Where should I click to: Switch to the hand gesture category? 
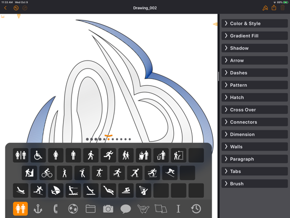click(x=143, y=209)
